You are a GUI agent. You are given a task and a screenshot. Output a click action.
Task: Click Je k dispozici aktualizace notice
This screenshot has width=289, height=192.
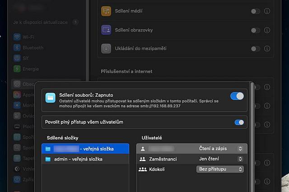point(40,22)
